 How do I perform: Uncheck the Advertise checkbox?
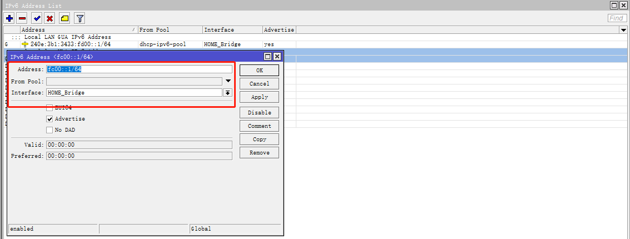click(49, 119)
